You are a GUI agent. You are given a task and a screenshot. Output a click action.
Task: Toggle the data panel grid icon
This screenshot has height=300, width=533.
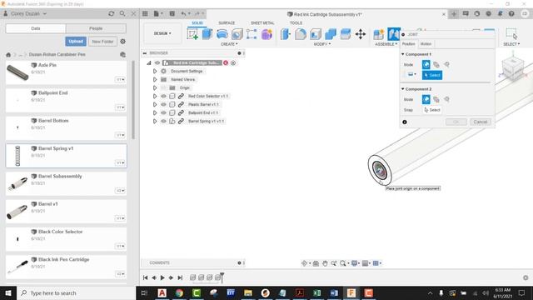[145, 13]
